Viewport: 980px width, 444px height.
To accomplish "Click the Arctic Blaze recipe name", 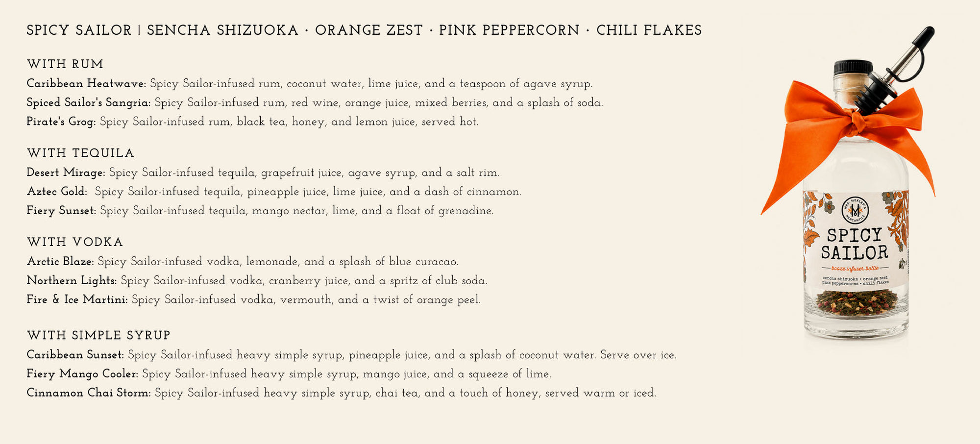I will (60, 262).
